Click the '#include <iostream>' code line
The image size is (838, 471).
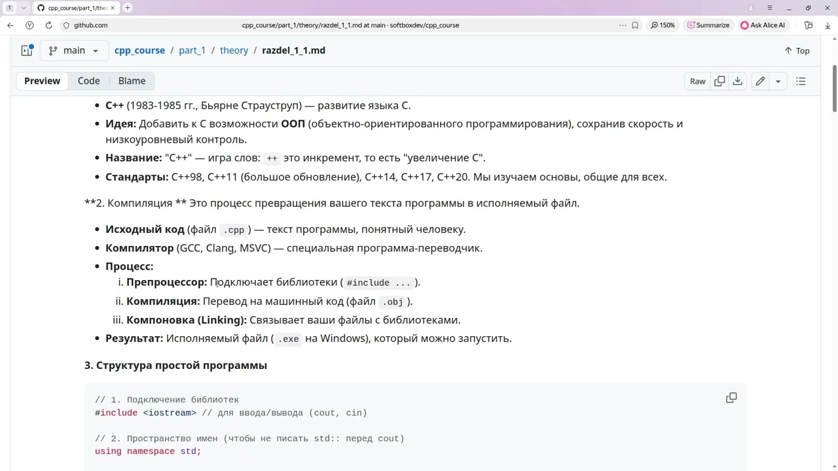click(145, 413)
